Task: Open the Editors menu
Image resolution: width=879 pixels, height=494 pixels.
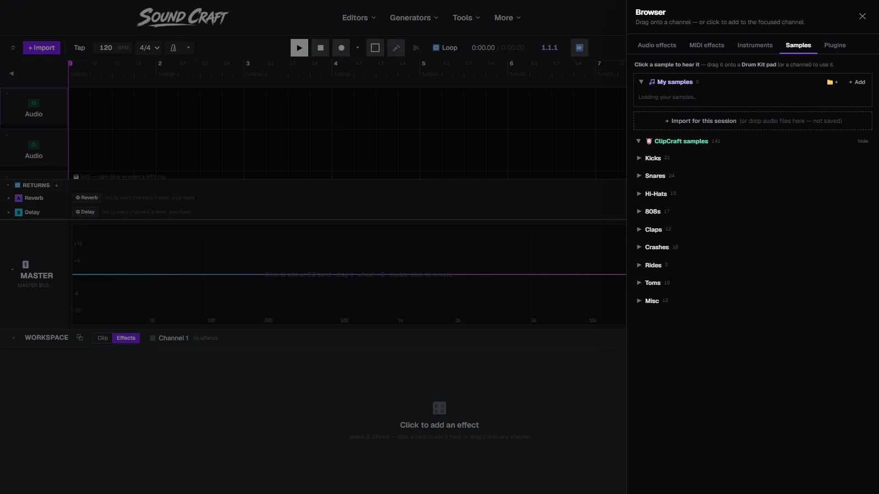Action: coord(359,18)
